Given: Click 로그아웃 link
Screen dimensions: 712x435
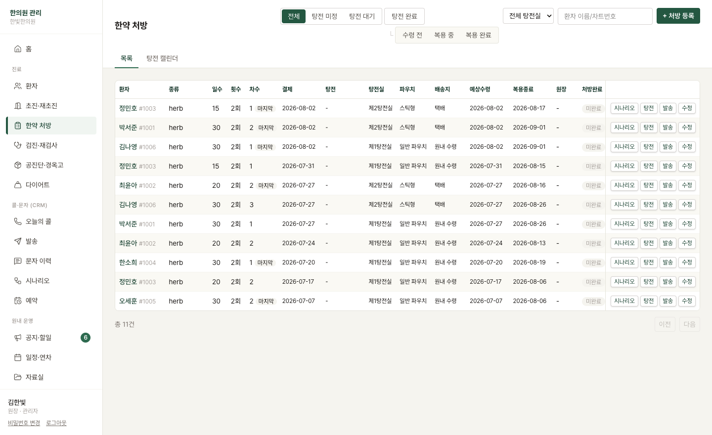Looking at the screenshot, I should tap(56, 423).
